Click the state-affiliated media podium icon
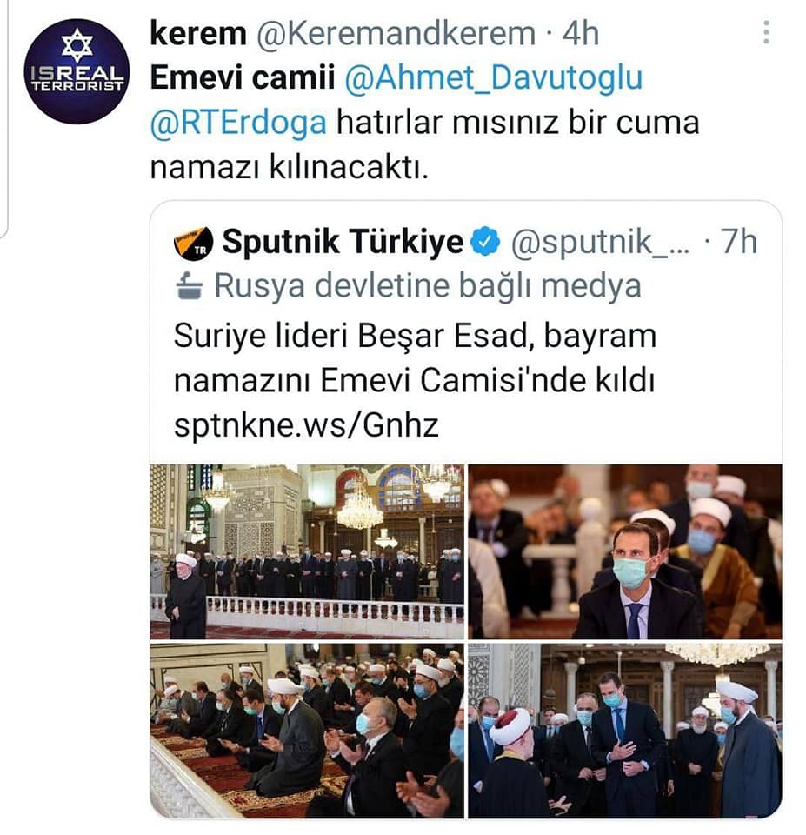Image resolution: width=806 pixels, height=835 pixels. click(x=189, y=286)
